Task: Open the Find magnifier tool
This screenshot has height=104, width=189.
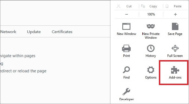Action: click(126, 73)
